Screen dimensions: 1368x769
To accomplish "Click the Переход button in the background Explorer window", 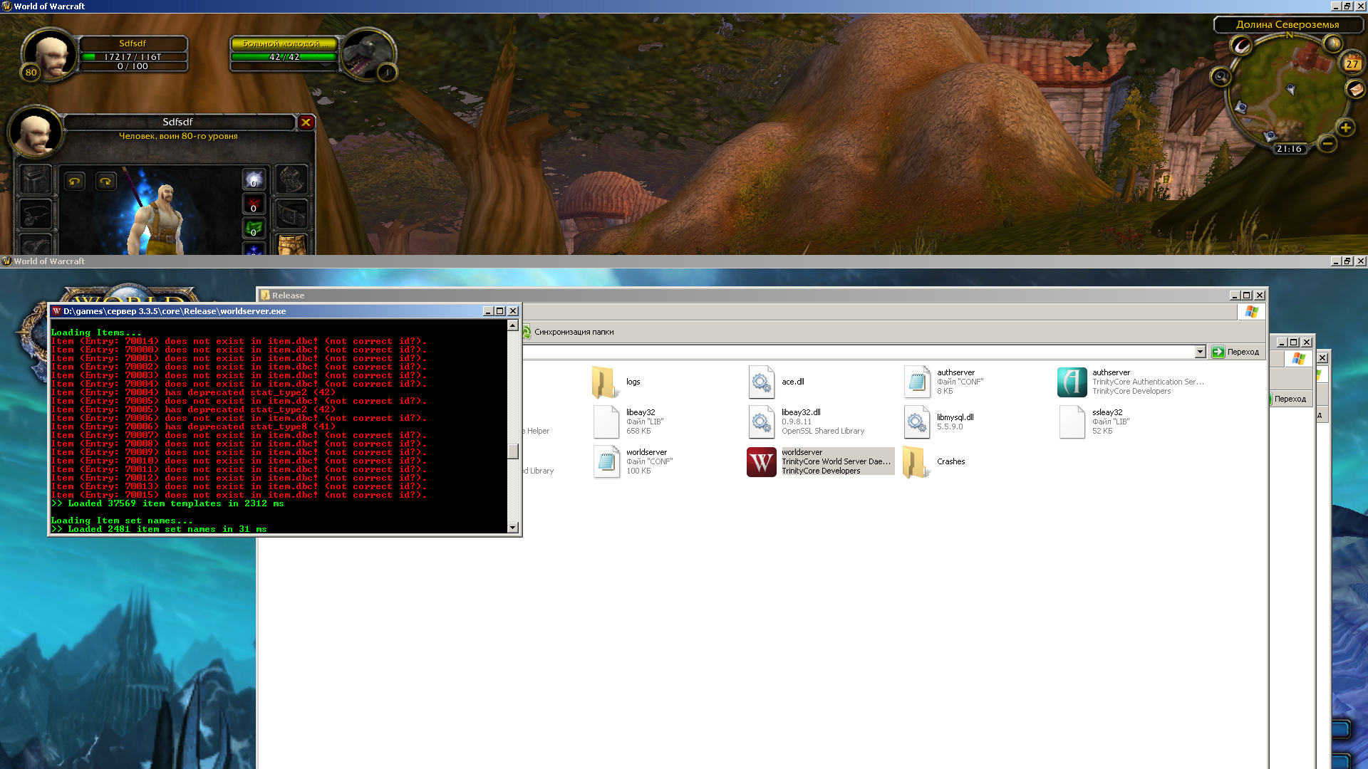I will pyautogui.click(x=1290, y=399).
